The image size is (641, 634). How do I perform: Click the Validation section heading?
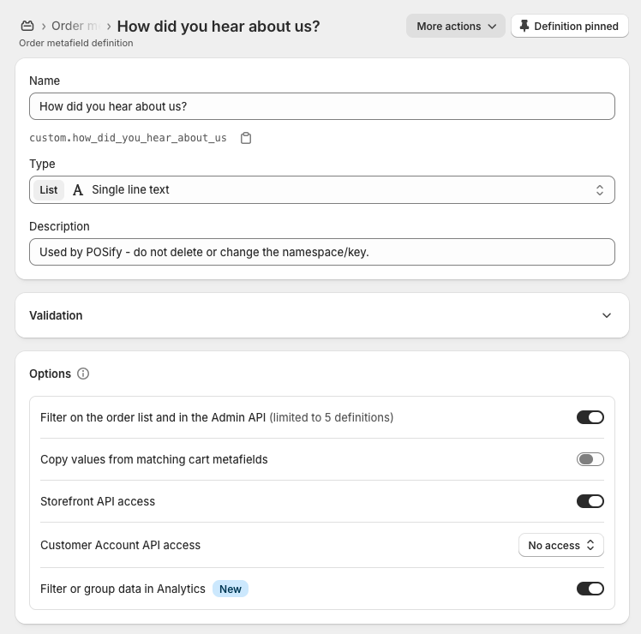click(56, 315)
